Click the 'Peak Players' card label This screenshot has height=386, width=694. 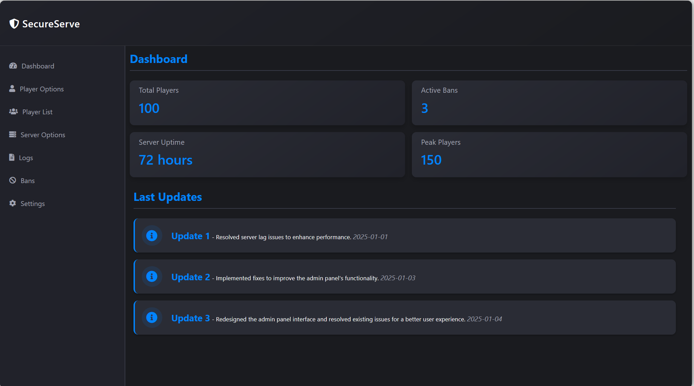coord(441,142)
